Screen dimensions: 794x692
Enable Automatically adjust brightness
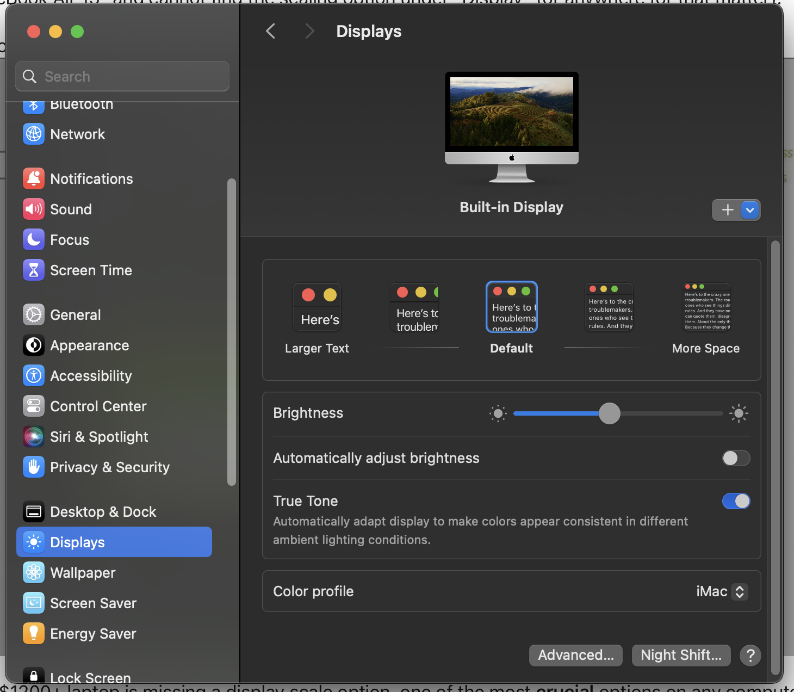click(736, 458)
